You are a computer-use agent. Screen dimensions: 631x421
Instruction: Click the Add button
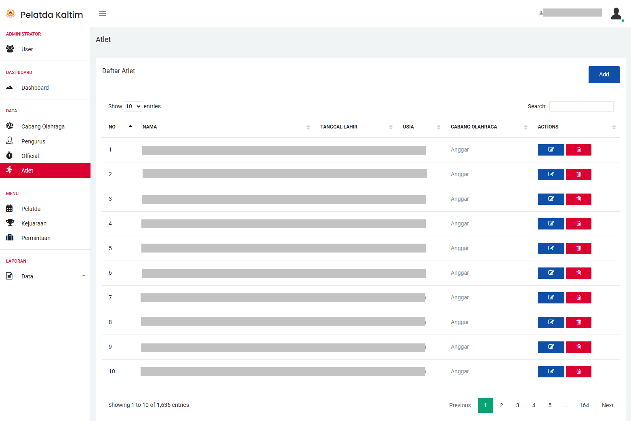[604, 75]
